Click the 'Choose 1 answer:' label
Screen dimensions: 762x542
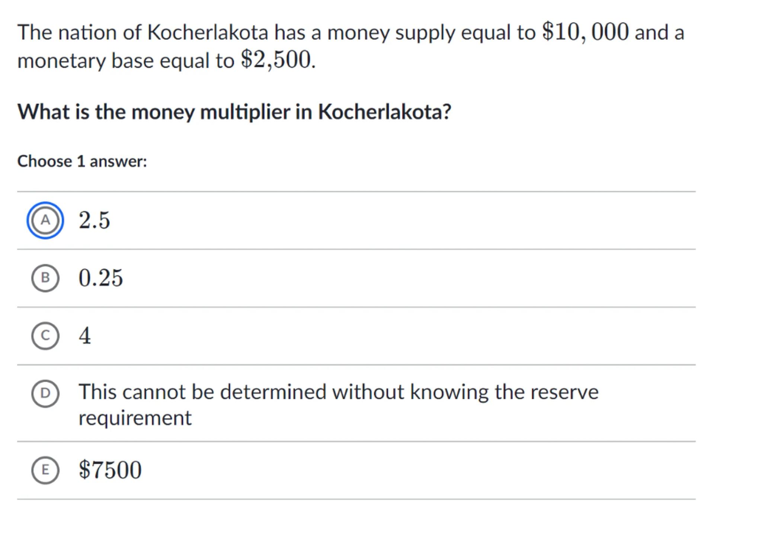pyautogui.click(x=82, y=162)
